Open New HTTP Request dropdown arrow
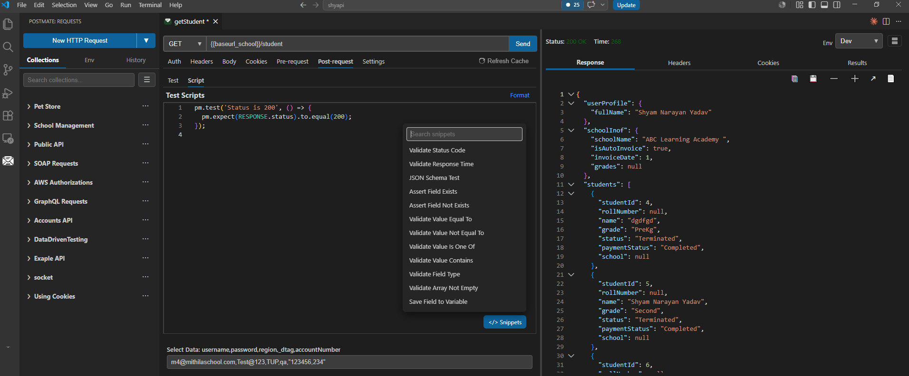 146,40
